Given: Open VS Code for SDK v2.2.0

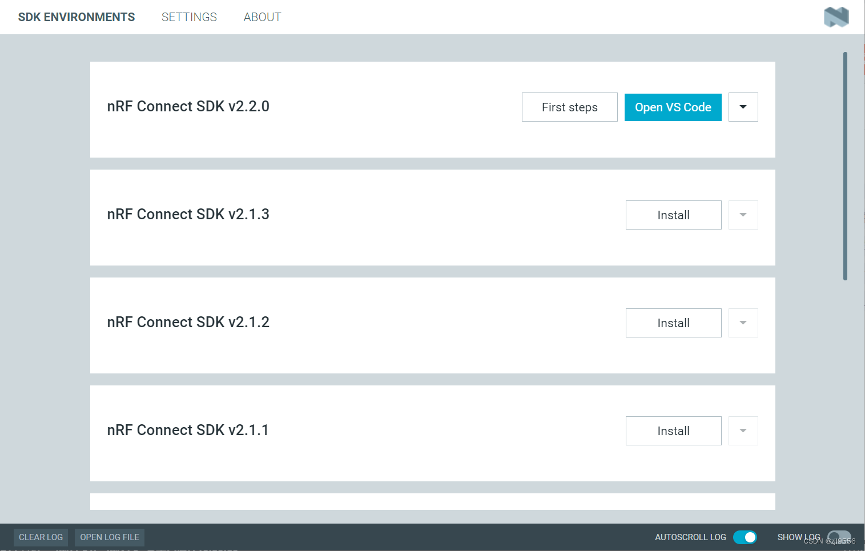Looking at the screenshot, I should (673, 107).
